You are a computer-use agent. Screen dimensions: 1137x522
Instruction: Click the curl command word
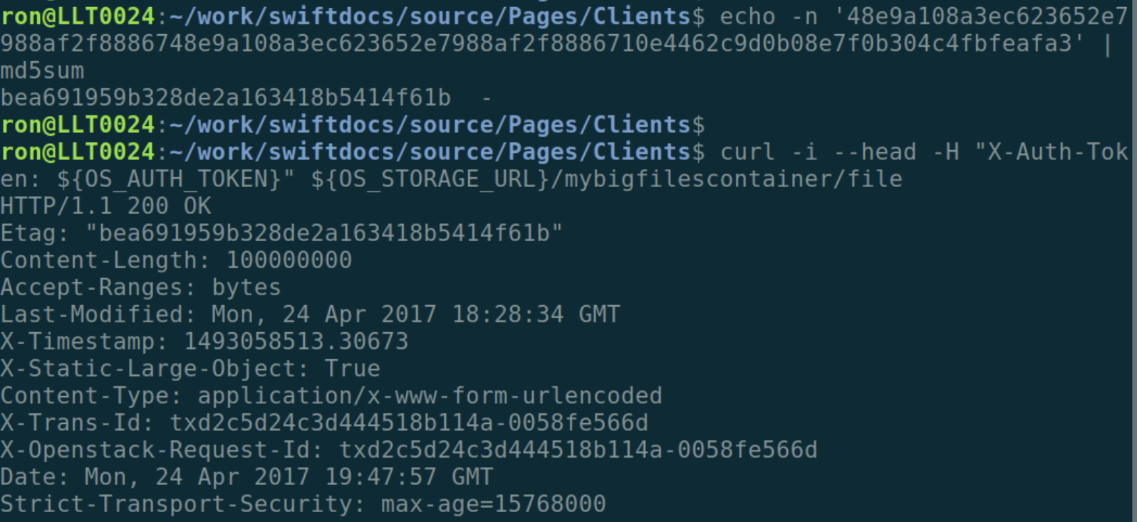pyautogui.click(x=747, y=152)
